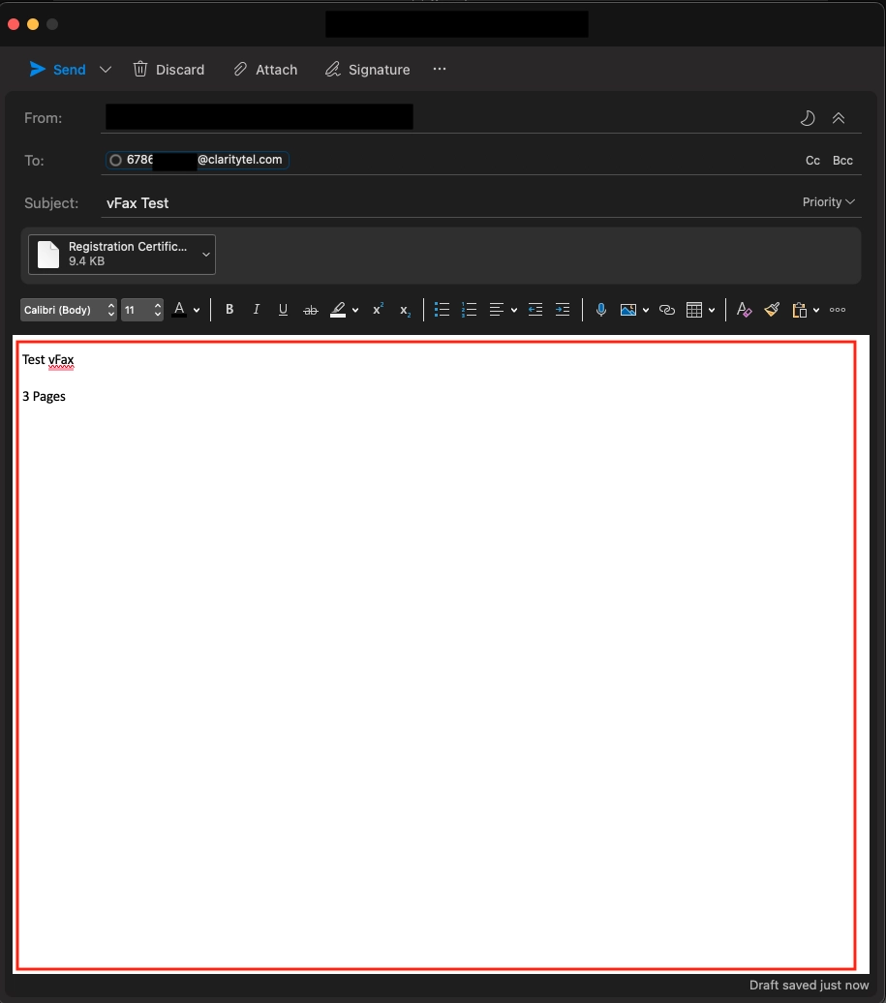Click the '3 Pages' line in body

[x=44, y=396]
